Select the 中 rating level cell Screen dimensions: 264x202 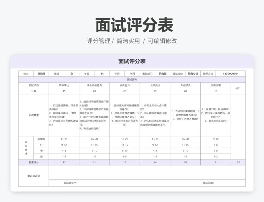[41, 151]
